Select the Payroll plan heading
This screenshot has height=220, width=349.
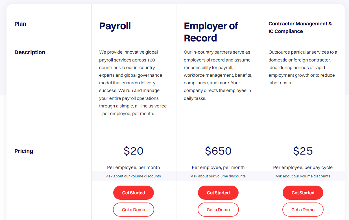115,26
